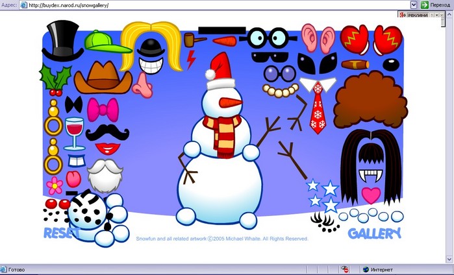Choose the blonde pigtails wig
The width and height of the screenshot is (454, 275).
(x=151, y=46)
